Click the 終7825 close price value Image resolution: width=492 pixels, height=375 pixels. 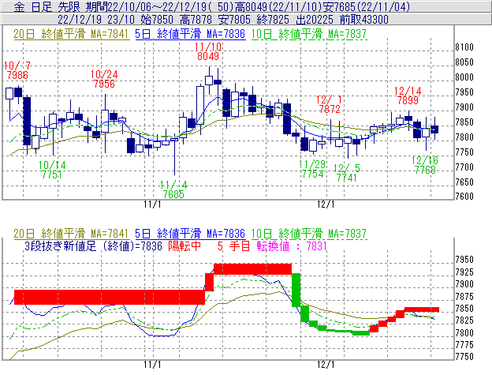(273, 20)
